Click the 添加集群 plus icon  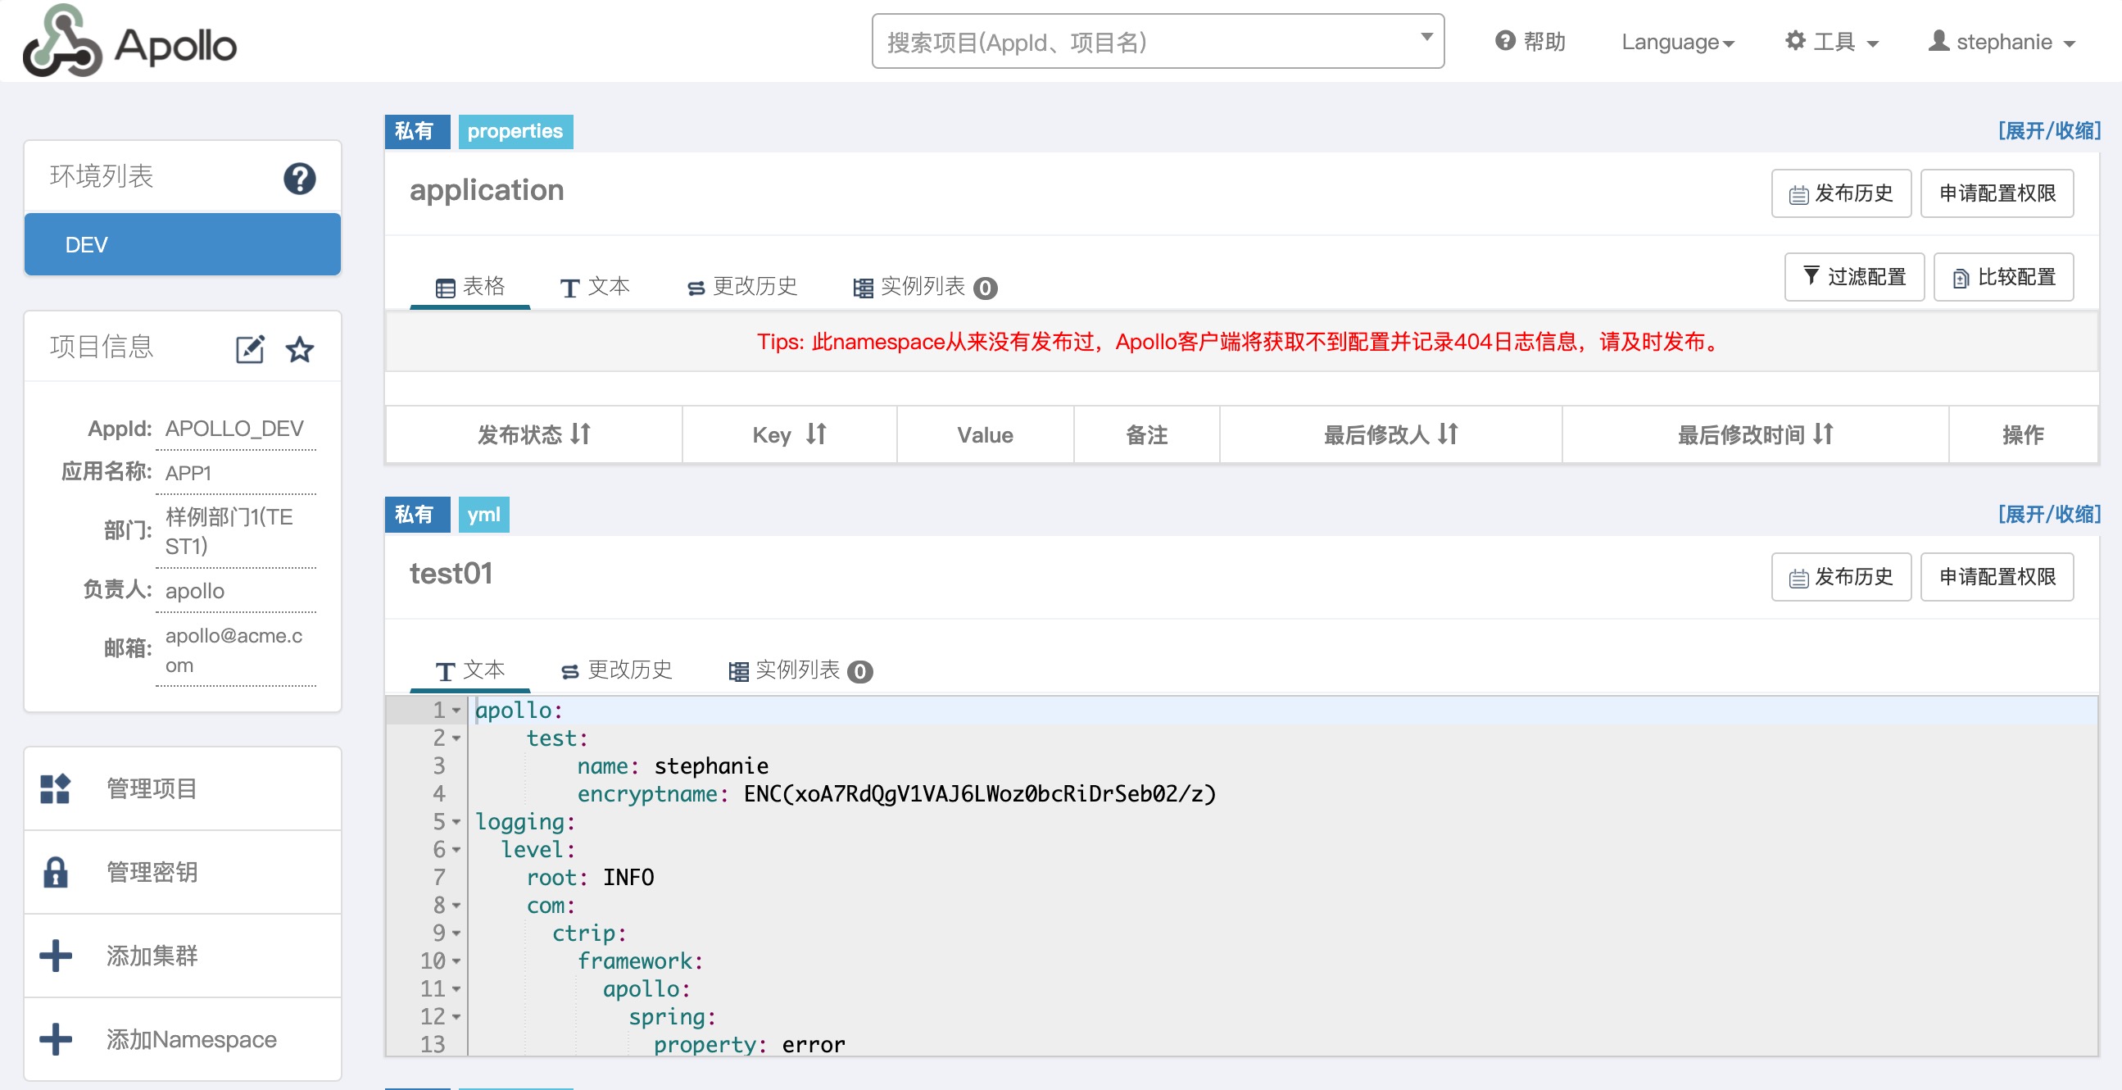(54, 956)
